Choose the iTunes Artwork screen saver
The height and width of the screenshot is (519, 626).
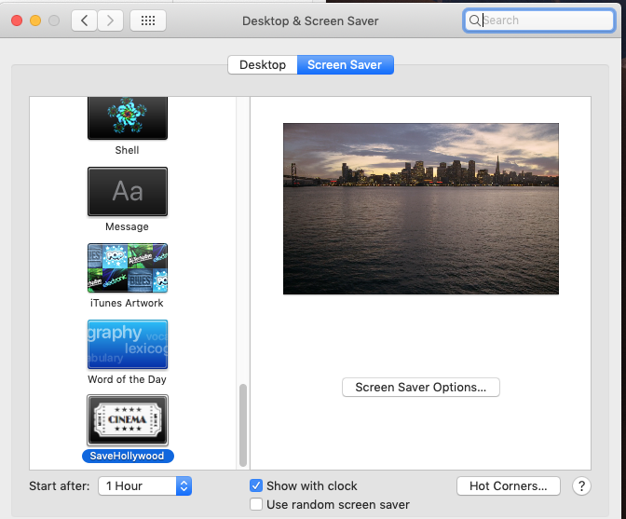pyautogui.click(x=127, y=268)
